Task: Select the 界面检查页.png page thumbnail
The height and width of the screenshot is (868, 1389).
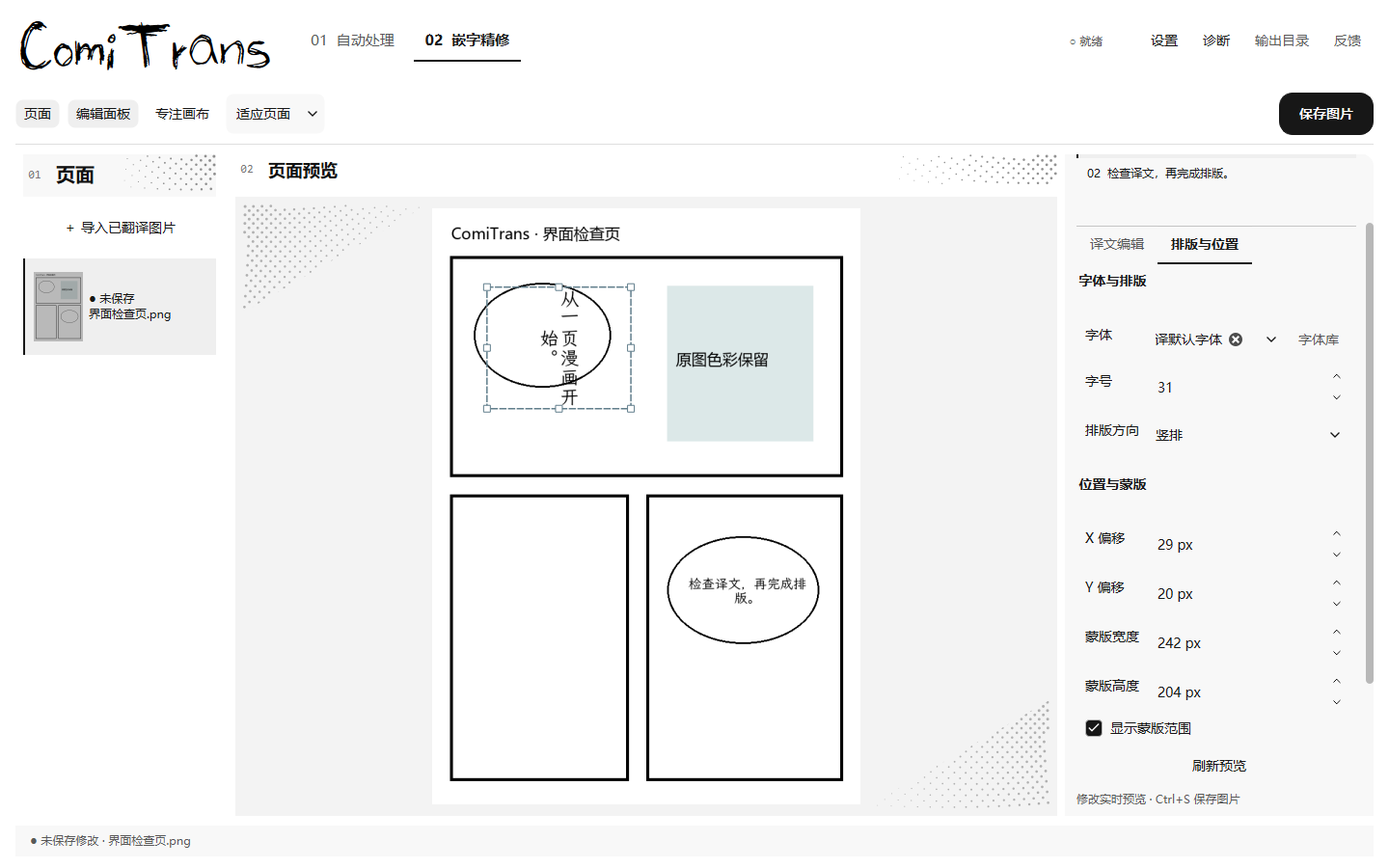Action: (120, 307)
